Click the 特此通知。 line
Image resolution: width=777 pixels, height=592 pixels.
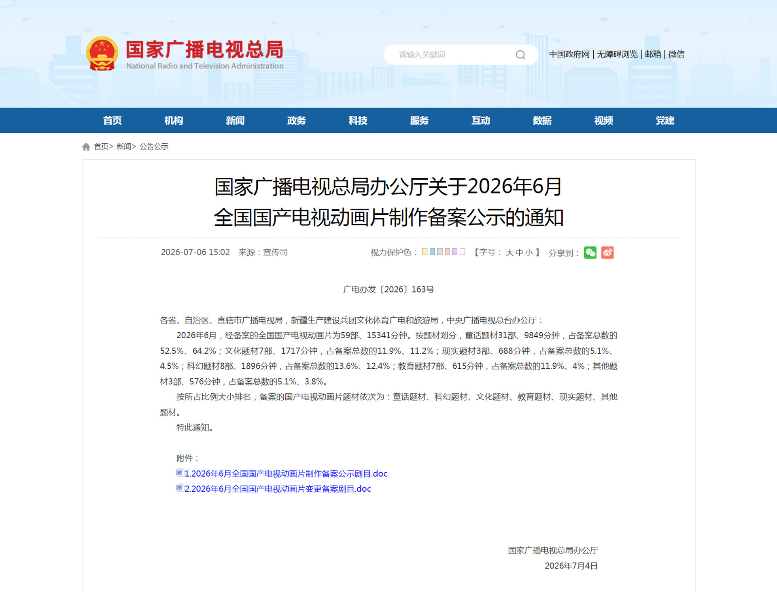tap(195, 427)
